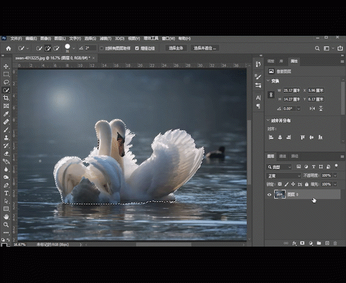Select the Clone Stamp tool
The width and height of the screenshot is (346, 283).
tap(6, 137)
